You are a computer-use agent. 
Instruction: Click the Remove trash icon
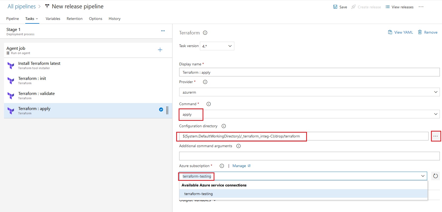(x=420, y=32)
